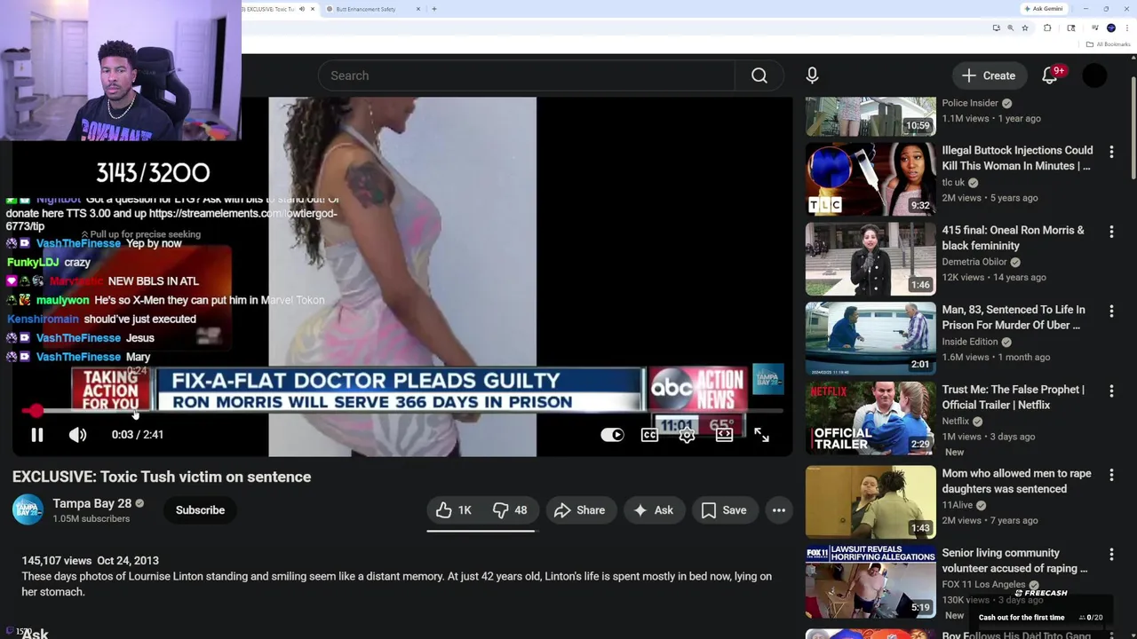
Task: Open the tlc uk channel name
Action: [953, 182]
